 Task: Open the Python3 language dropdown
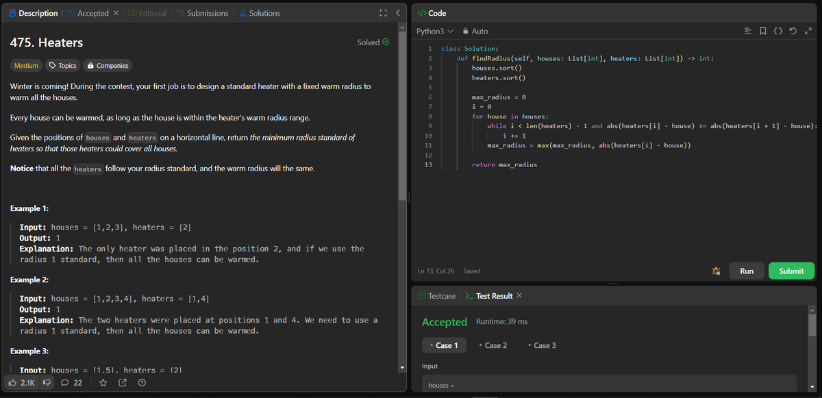pyautogui.click(x=435, y=32)
